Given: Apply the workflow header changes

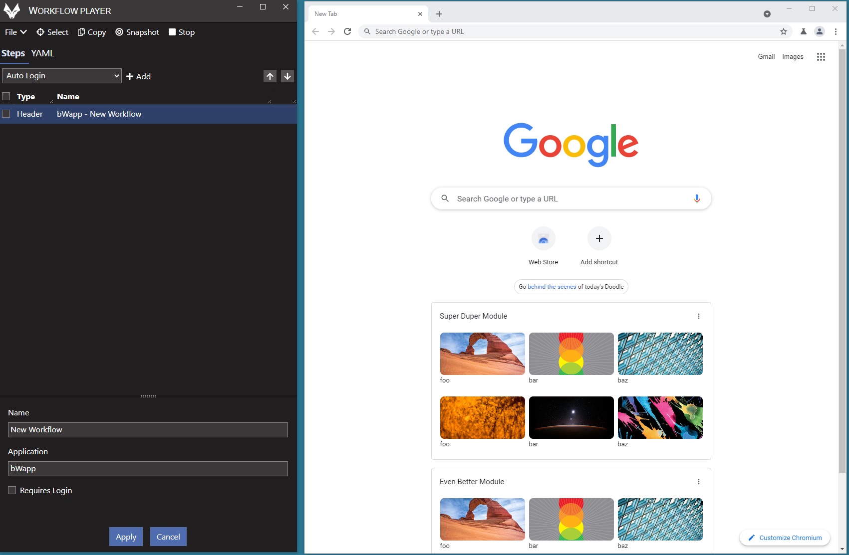Looking at the screenshot, I should coord(126,537).
